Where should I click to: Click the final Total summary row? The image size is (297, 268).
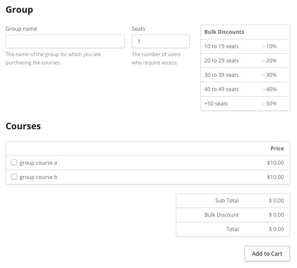point(233,229)
